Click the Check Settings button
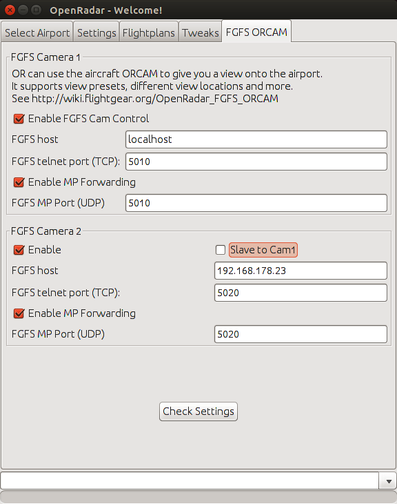397x504 pixels. tap(198, 411)
